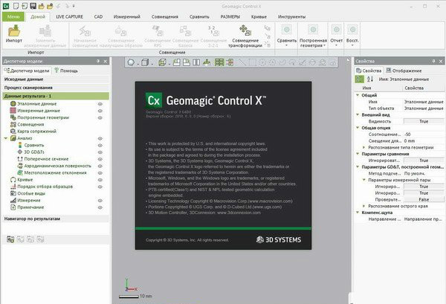The height and width of the screenshot is (304, 446).
Task: Click the green wireframe cube icon
Action: point(162,62)
